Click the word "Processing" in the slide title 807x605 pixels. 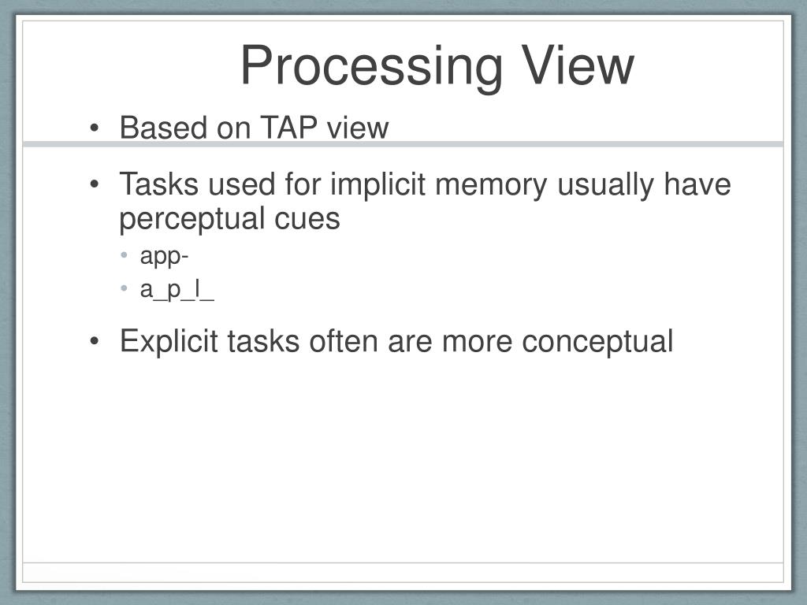click(371, 68)
